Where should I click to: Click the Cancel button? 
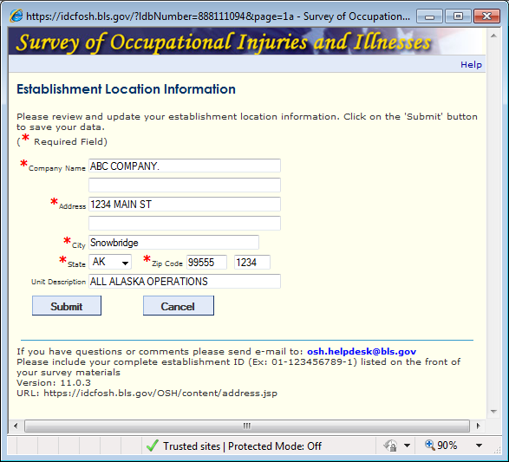[x=179, y=306]
